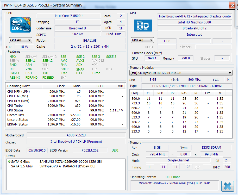Click the CPU MFM (LPM) row
This screenshot has width=238, height=195.
click(x=66, y=92)
